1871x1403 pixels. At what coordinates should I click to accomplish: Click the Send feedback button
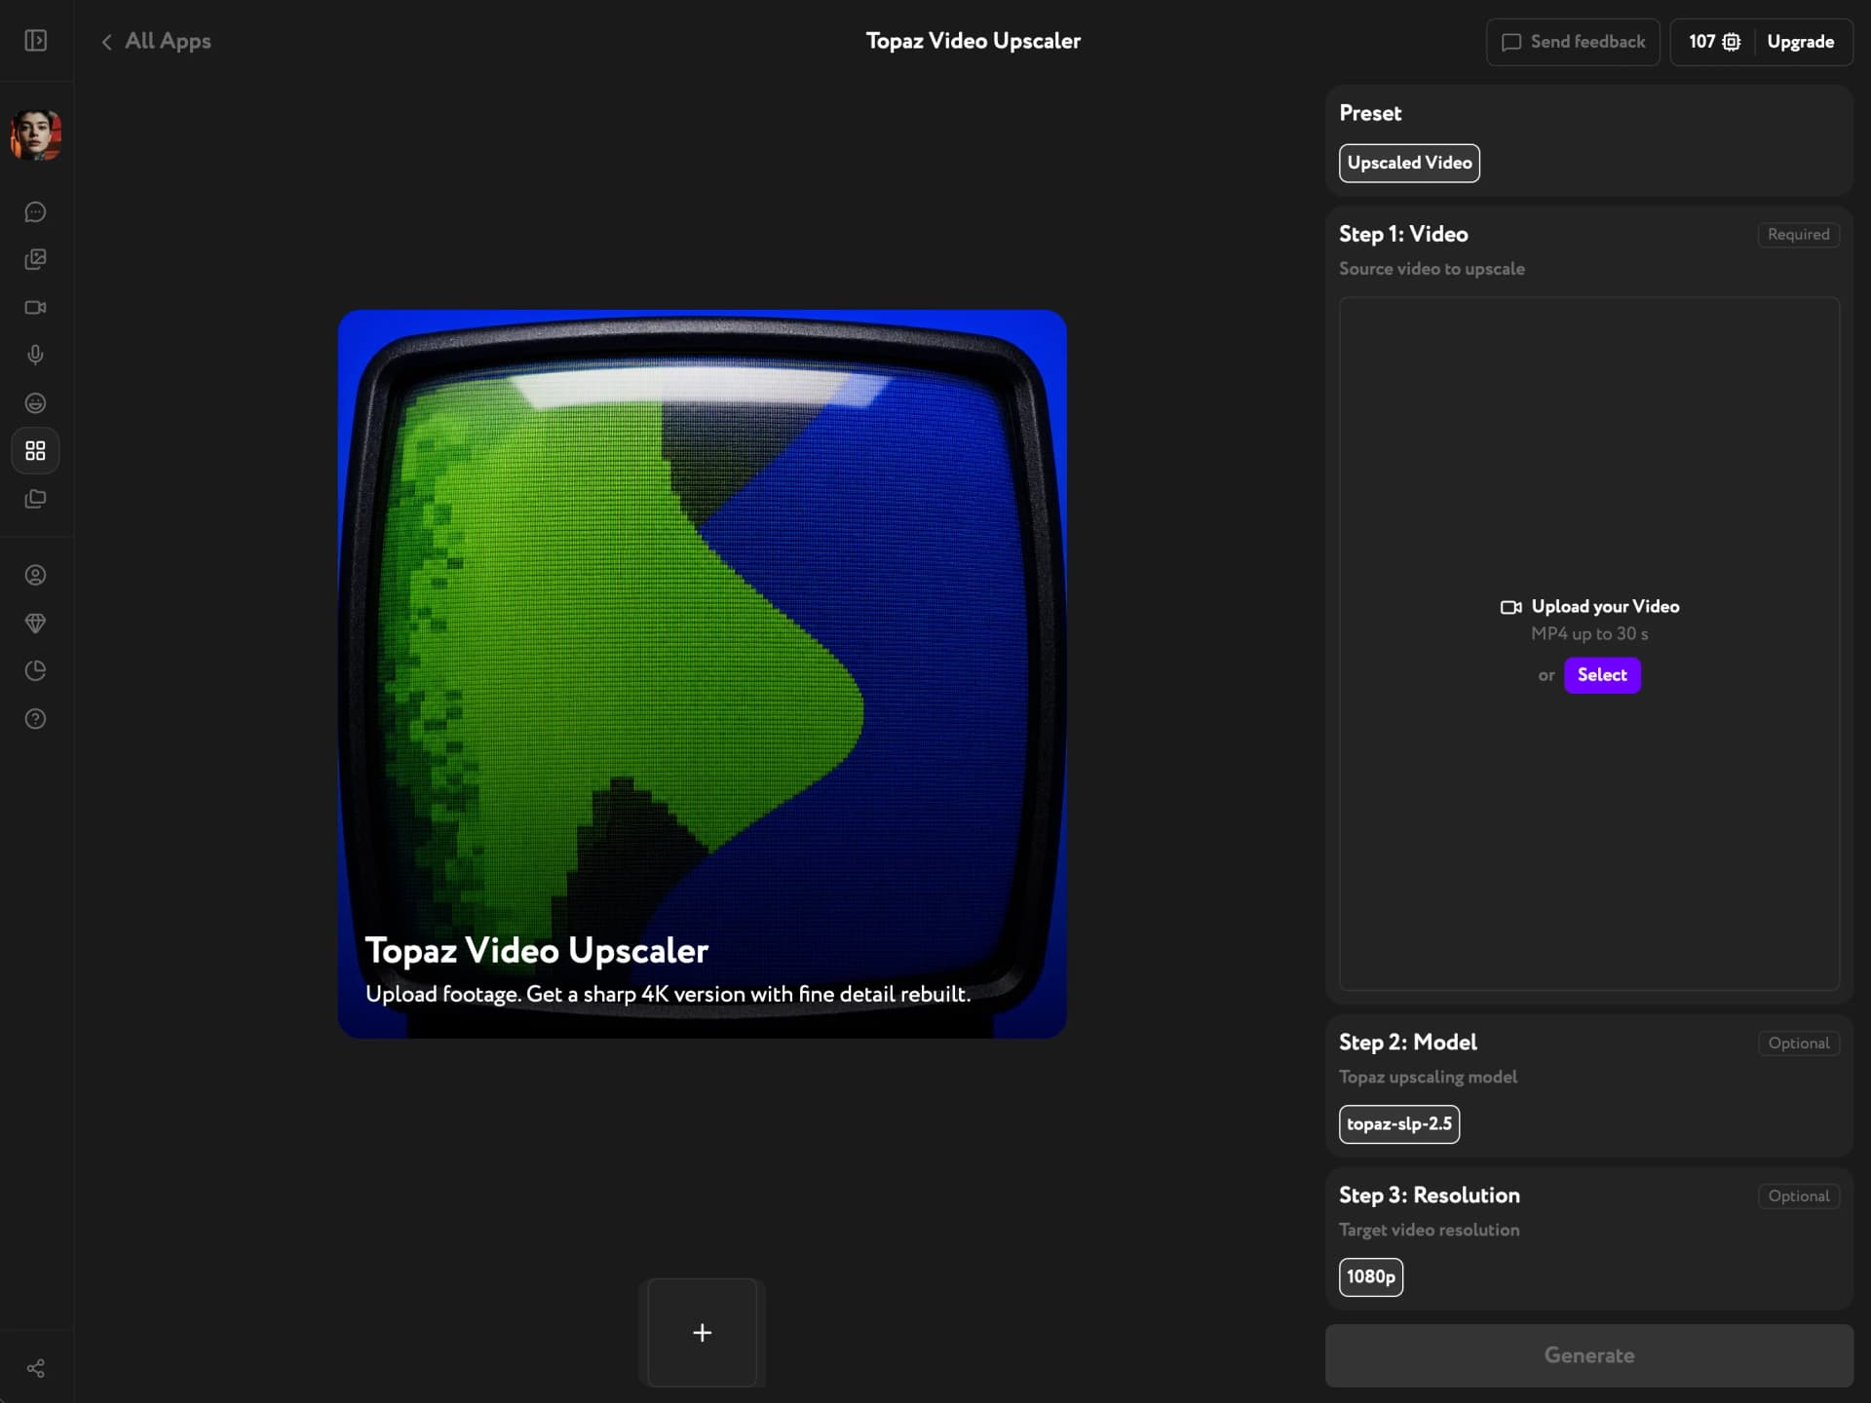coord(1573,42)
